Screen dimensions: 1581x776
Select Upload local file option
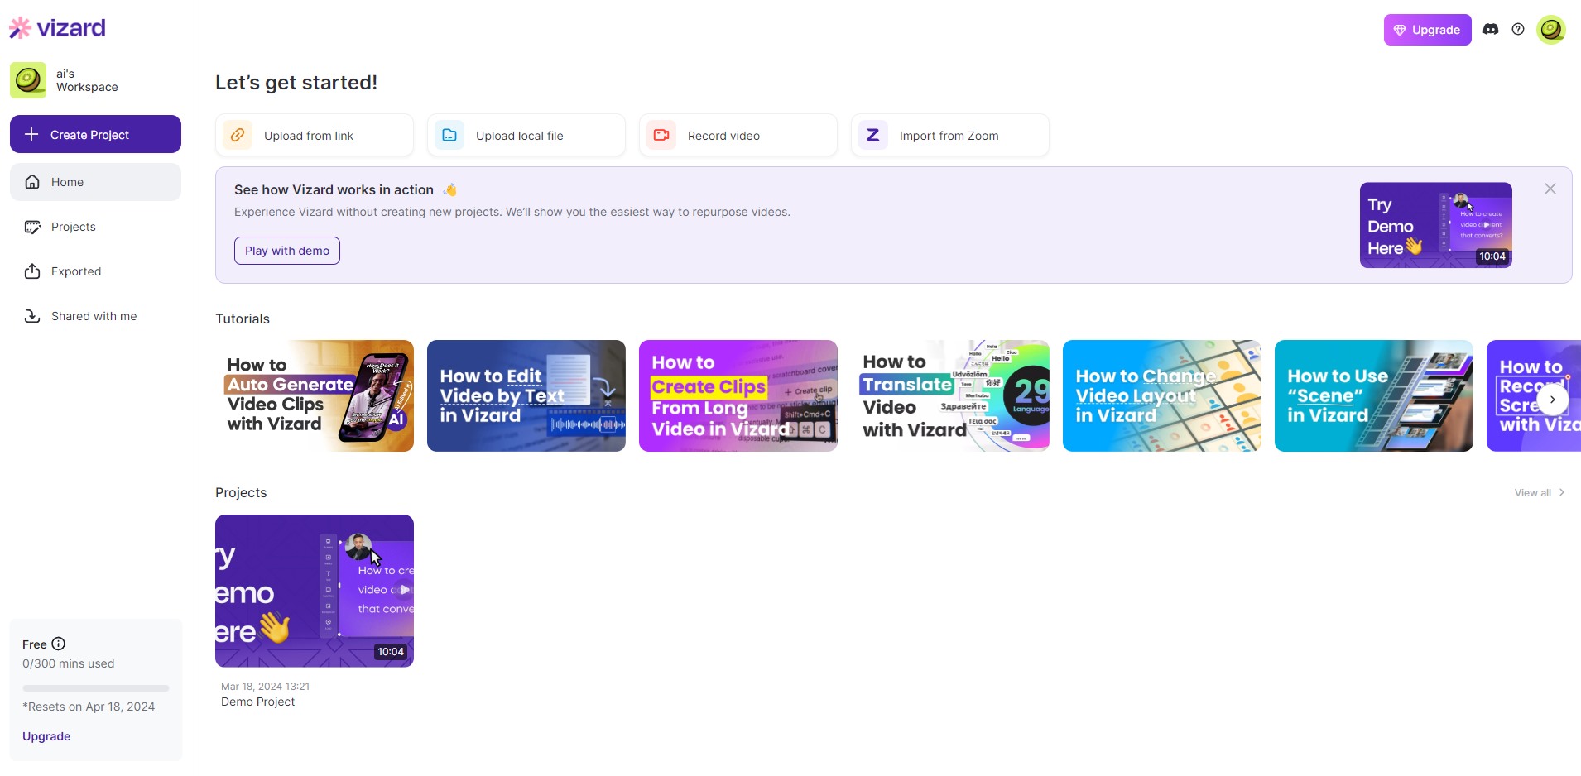click(x=526, y=135)
